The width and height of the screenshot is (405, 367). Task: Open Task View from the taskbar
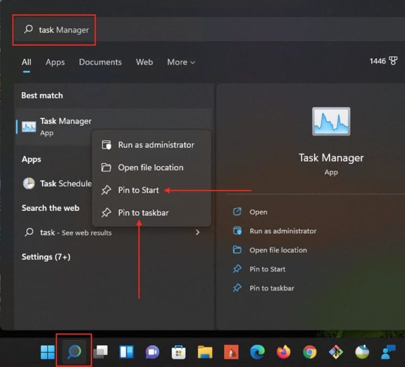point(100,353)
